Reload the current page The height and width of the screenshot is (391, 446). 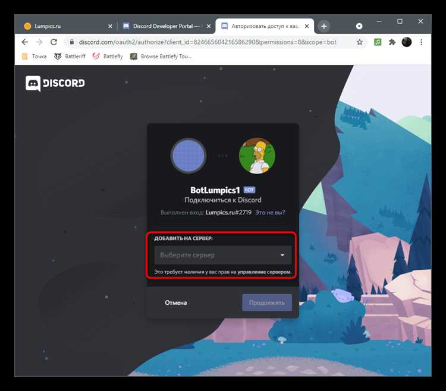tap(54, 42)
